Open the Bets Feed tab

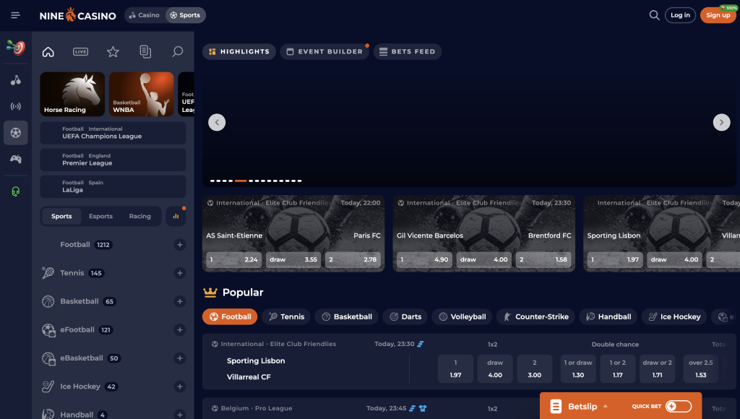click(x=408, y=51)
